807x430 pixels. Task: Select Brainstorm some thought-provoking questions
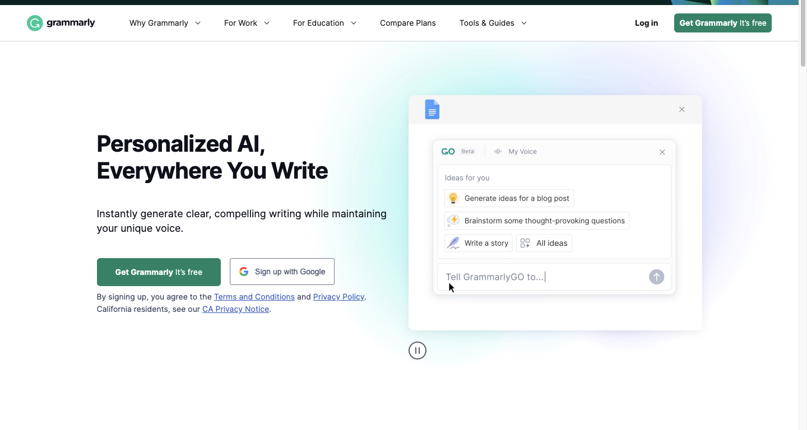point(537,221)
